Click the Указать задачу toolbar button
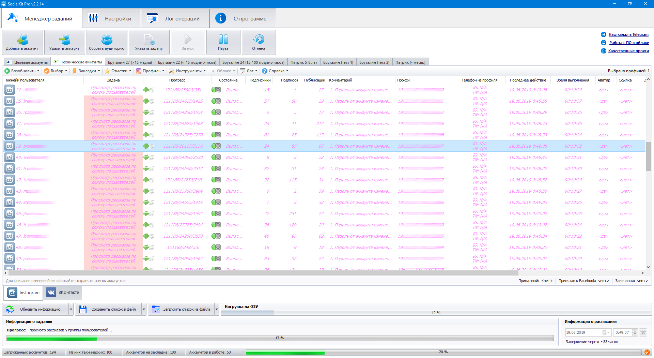The image size is (654, 358). click(x=149, y=42)
